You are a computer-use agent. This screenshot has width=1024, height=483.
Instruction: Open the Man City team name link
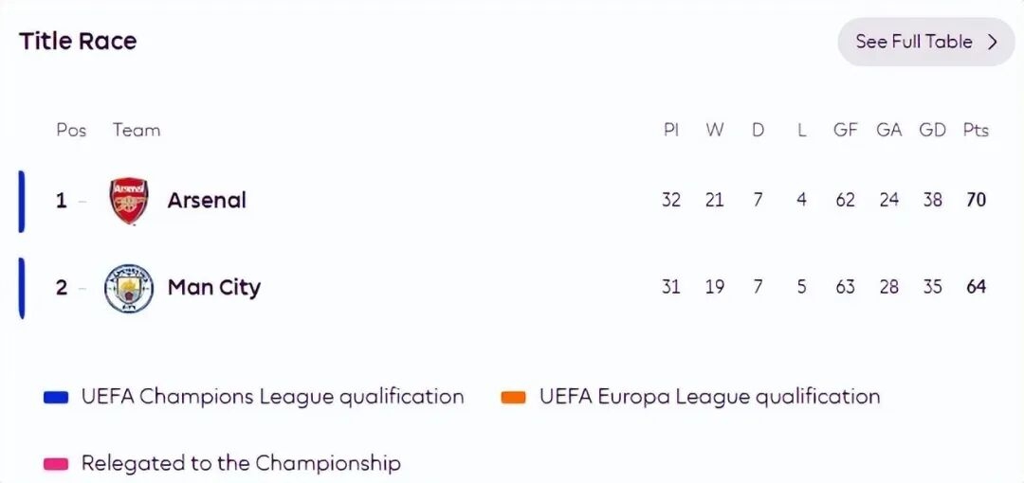(214, 288)
